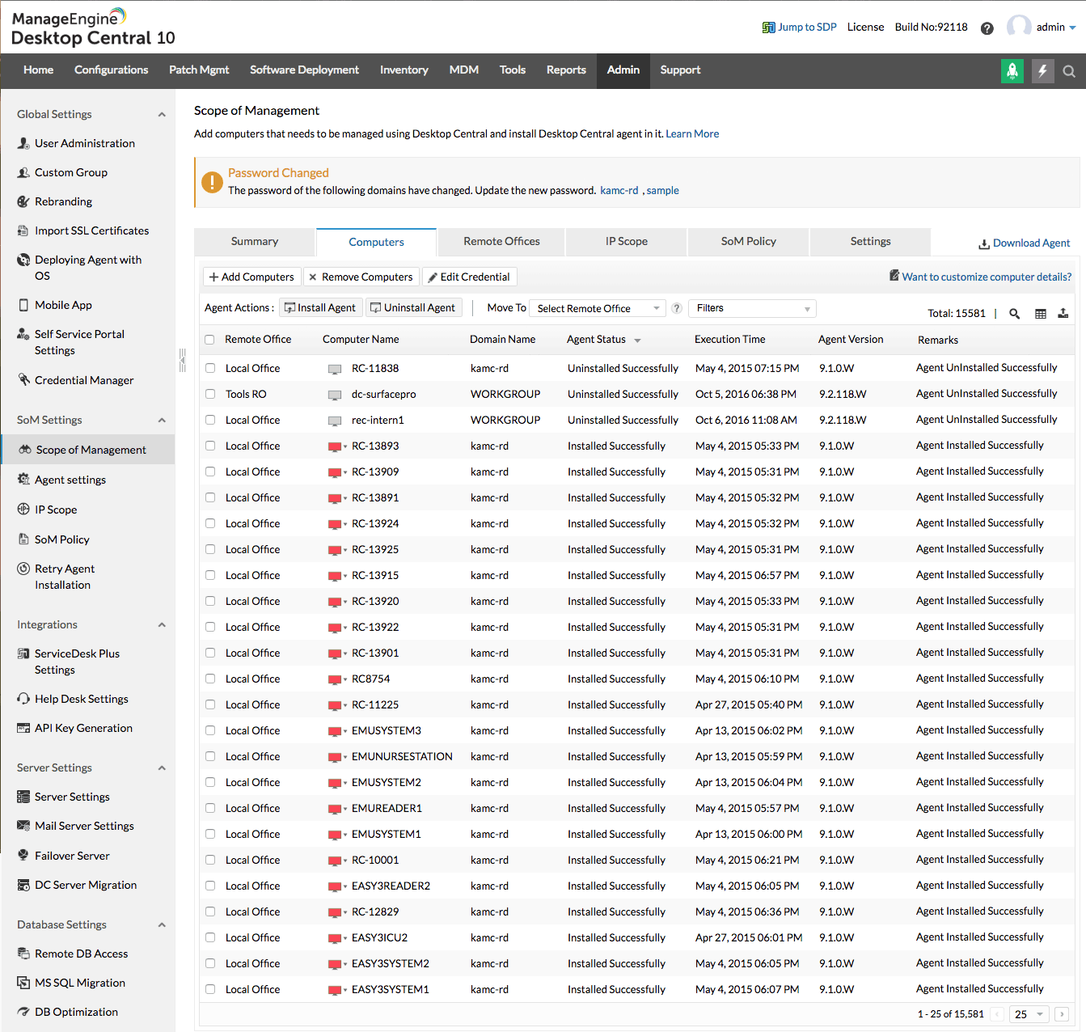Select the EASY3SYSTEM1 row checkbox
Viewport: 1086px width, 1032px height.
coord(210,989)
